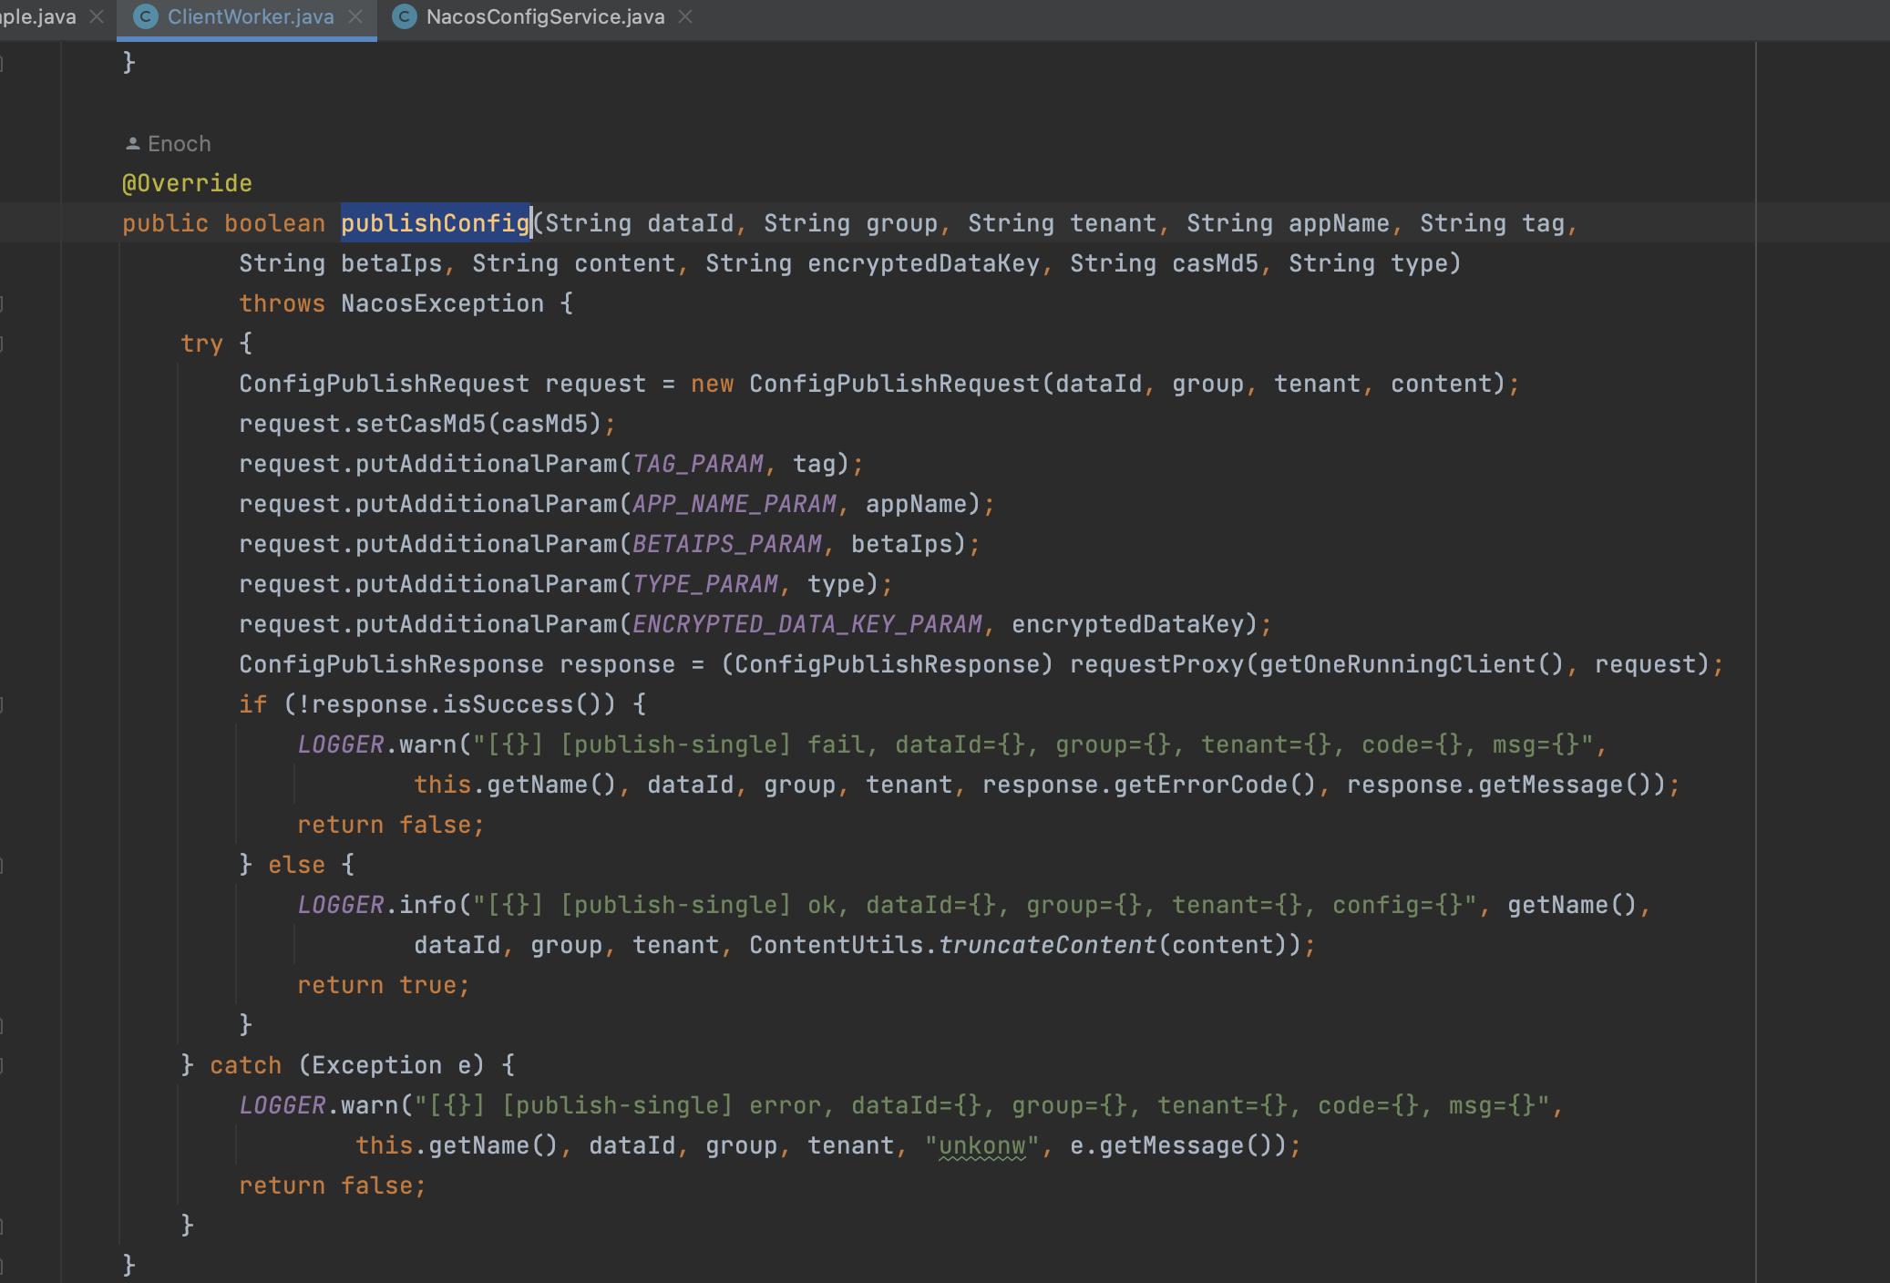The width and height of the screenshot is (1890, 1283).
Task: Click the highlighted publishConfig method name
Action: tap(436, 223)
